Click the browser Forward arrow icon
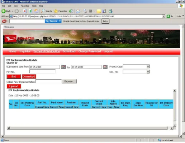Image resolution: width=185 pixels, height=143 pixels. click(16, 11)
